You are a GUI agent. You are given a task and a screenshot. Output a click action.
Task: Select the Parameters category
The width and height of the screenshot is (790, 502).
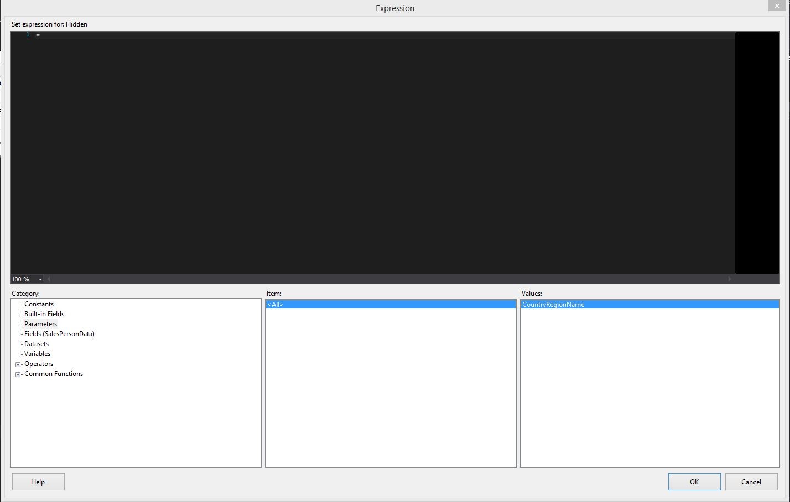coord(40,324)
